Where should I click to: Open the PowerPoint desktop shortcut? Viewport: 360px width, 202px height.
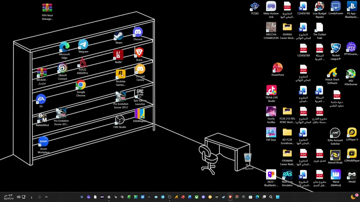pos(278,70)
